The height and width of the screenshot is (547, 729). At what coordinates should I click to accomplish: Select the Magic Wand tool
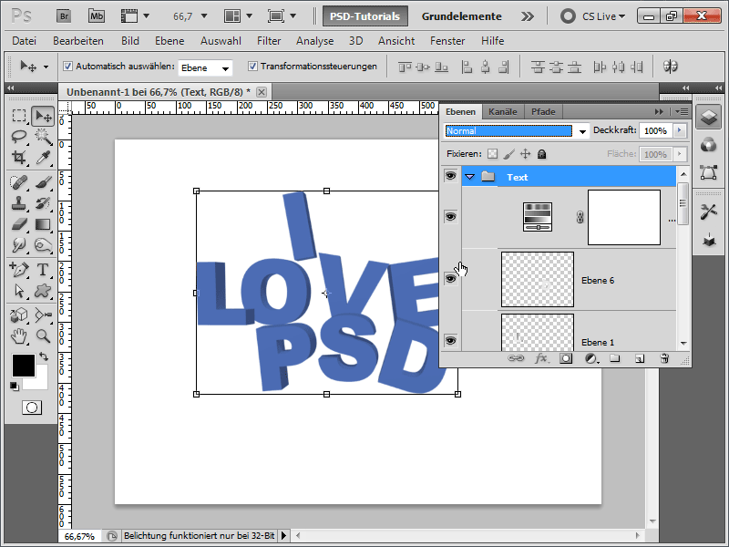click(x=43, y=137)
